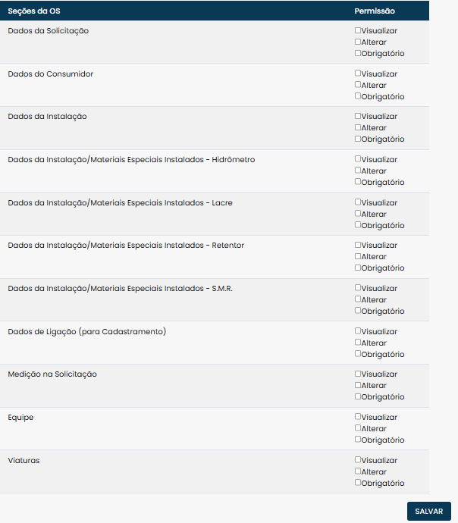Screen dimensions: 458x523
Task: Check Alterar for Viaturas
Action: [x=358, y=471]
